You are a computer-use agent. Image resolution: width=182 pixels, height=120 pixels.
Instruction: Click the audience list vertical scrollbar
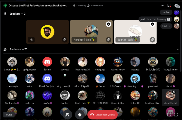click(x=181, y=41)
